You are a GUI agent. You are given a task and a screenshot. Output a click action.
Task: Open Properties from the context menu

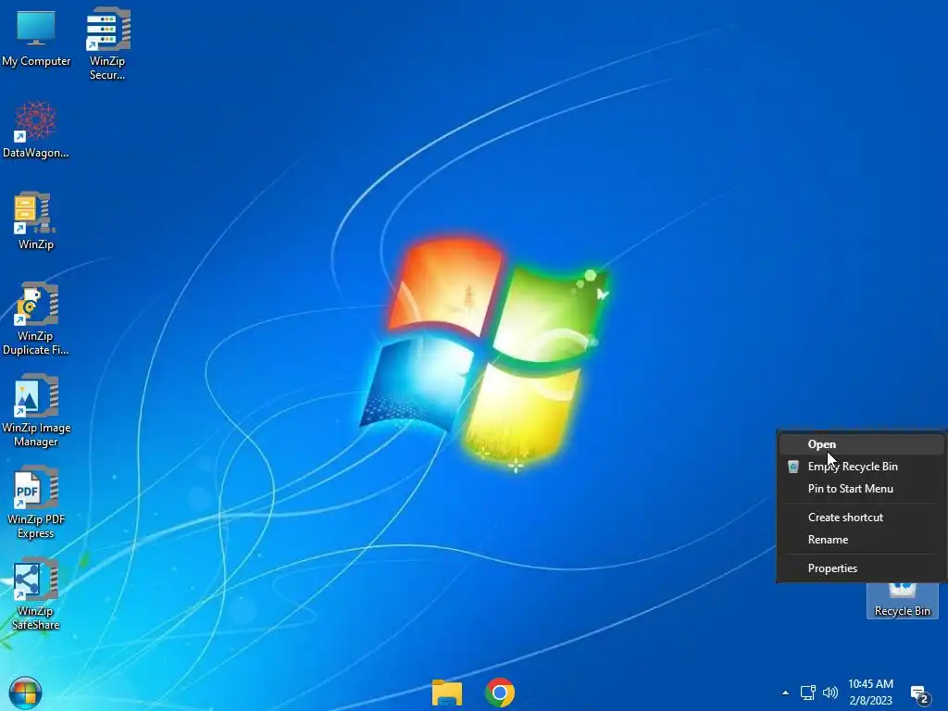pos(862,568)
